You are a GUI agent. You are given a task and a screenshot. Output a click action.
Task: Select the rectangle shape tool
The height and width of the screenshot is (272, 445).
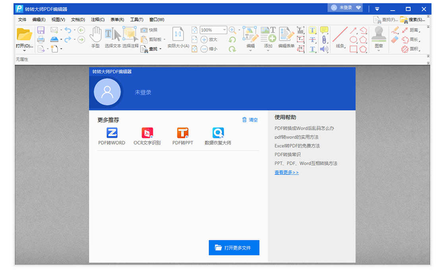[x=353, y=49]
